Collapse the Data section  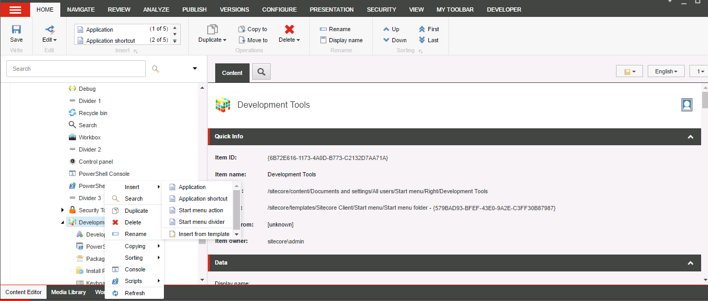(x=690, y=263)
